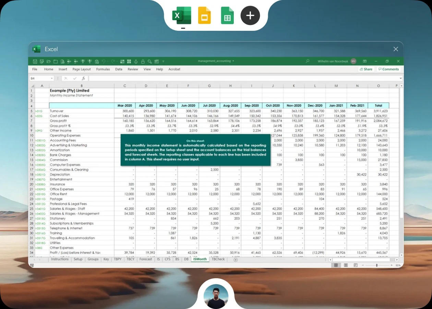Open the Acrobat ribbon tab
Screen dimensions: 432x309
pos(174,69)
